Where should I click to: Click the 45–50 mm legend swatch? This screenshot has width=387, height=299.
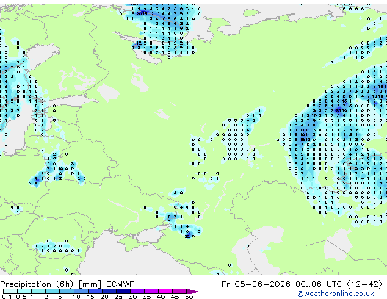click(x=179, y=291)
